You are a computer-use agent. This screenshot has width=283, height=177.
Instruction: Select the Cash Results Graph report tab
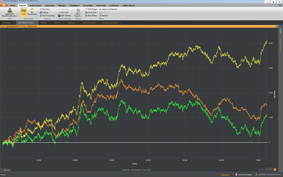[25, 23]
